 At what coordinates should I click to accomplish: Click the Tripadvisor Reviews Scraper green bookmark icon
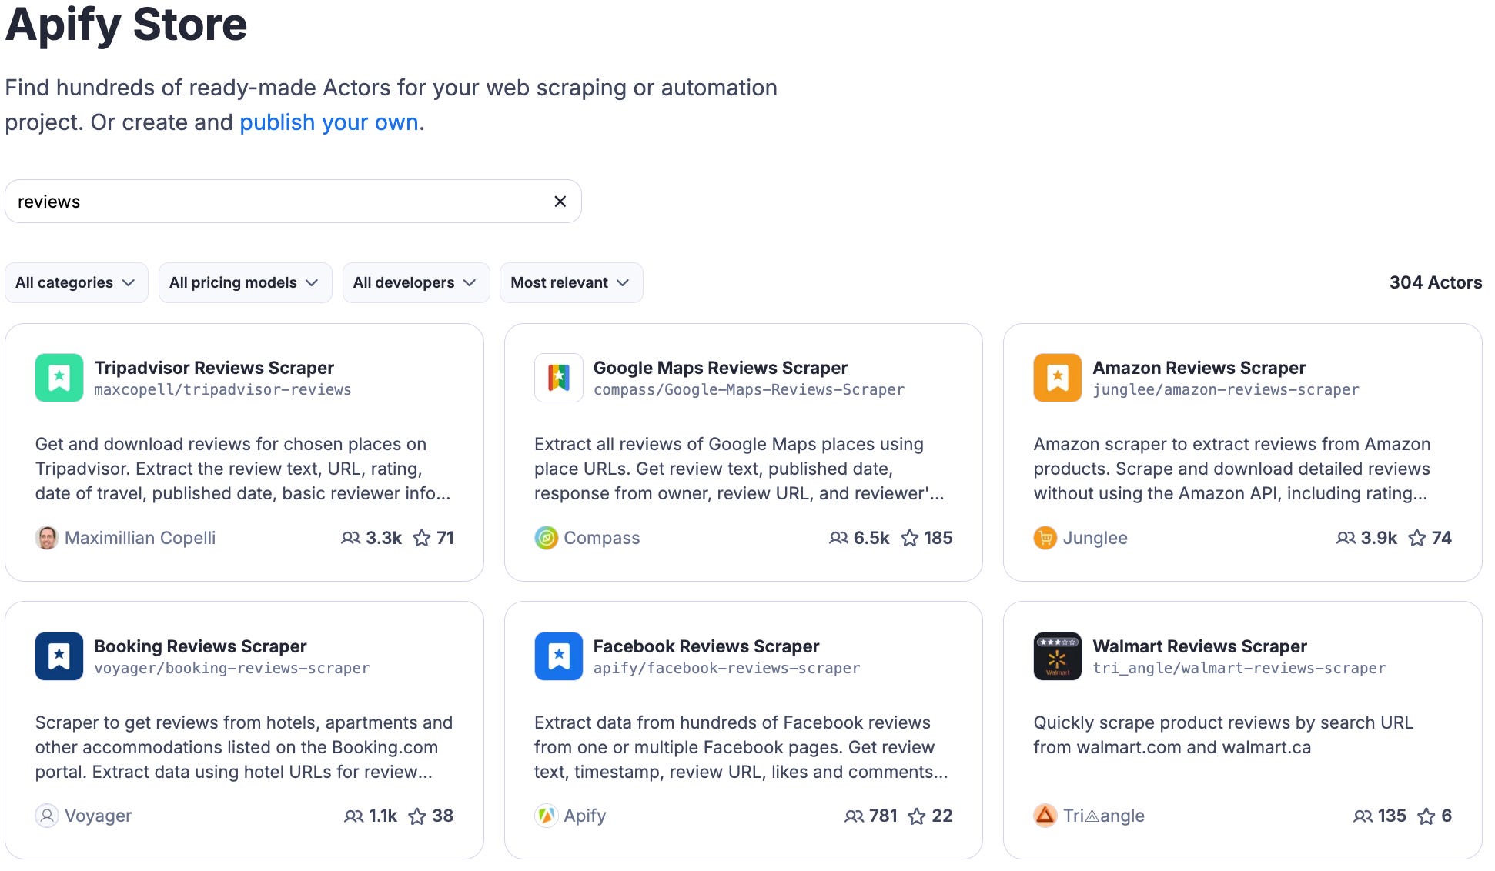59,378
